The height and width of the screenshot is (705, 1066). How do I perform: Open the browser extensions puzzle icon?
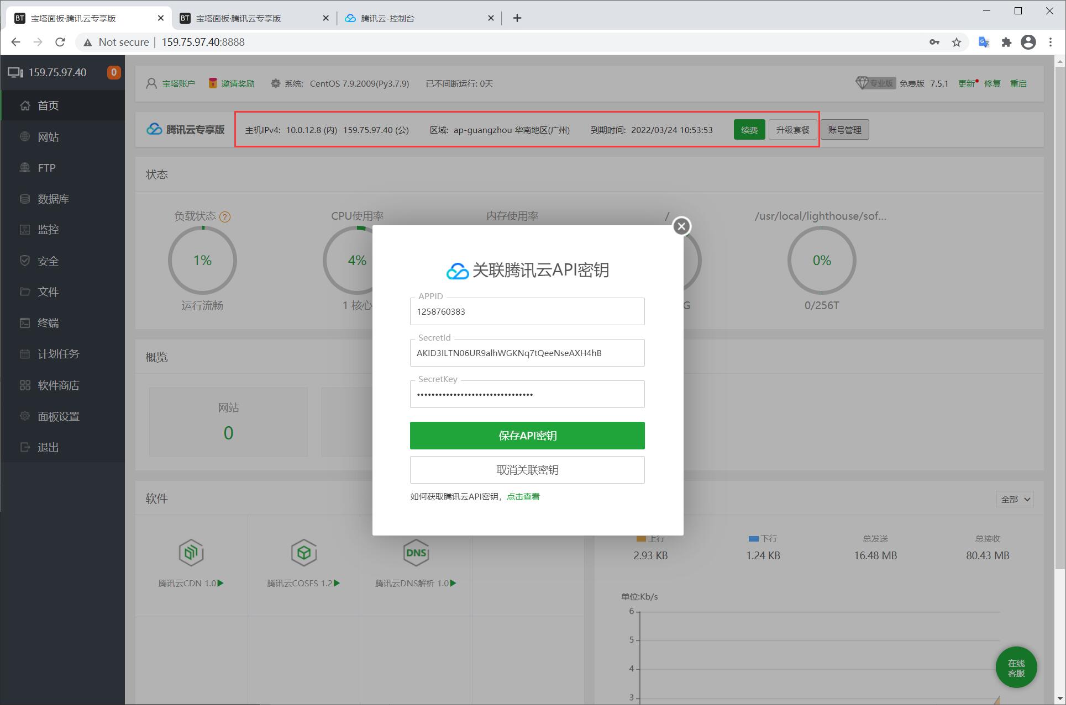click(x=1006, y=42)
